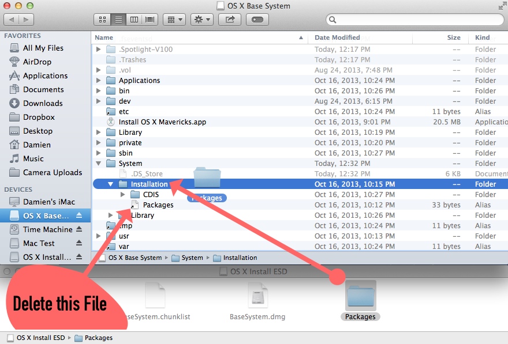Click the Share toolbar button
The image size is (508, 344).
pos(230,20)
